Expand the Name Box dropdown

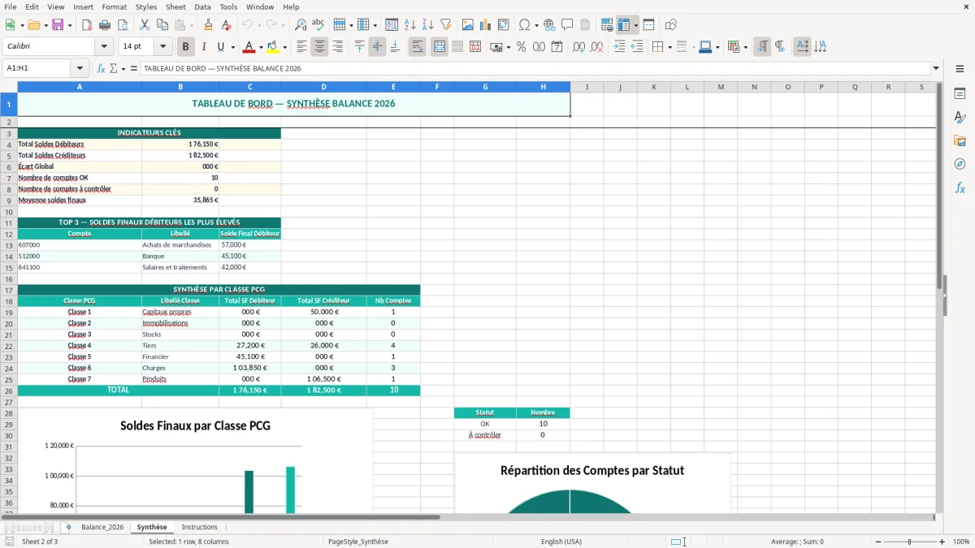pos(80,68)
